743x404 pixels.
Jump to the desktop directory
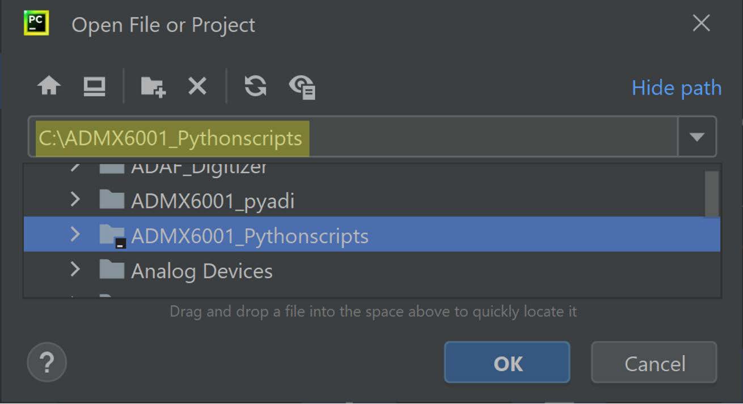94,87
